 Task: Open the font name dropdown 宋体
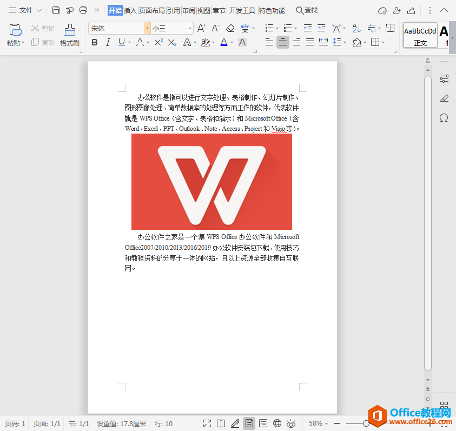147,28
